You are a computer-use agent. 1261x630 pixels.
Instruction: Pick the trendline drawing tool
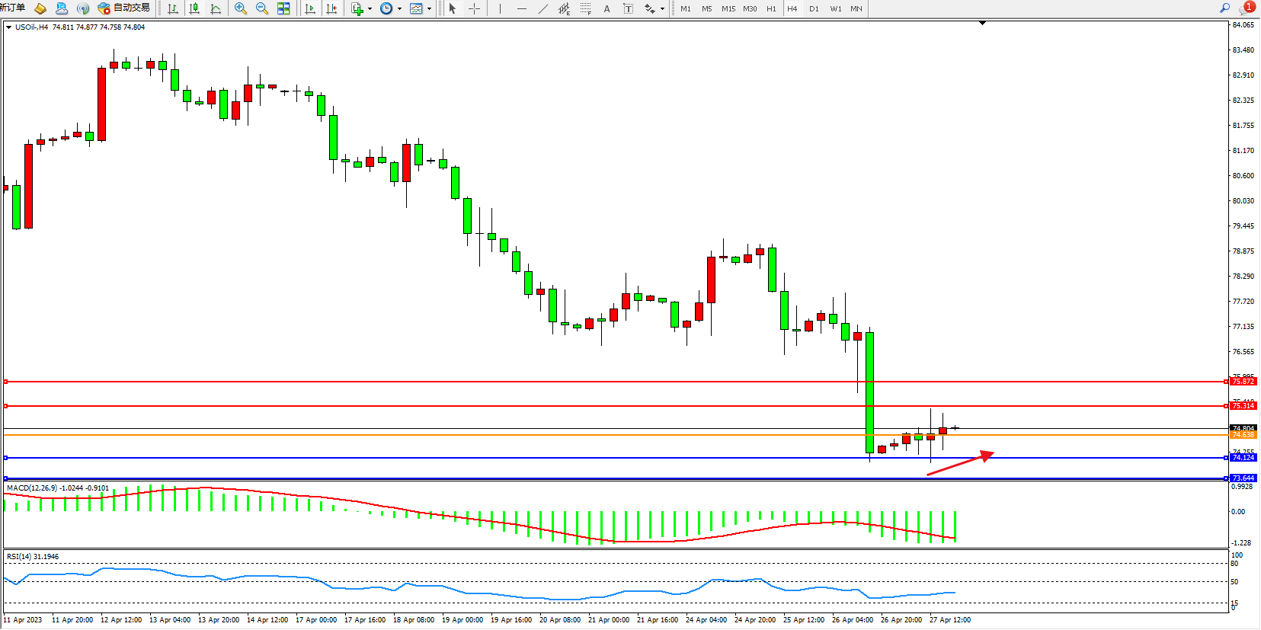pos(542,8)
